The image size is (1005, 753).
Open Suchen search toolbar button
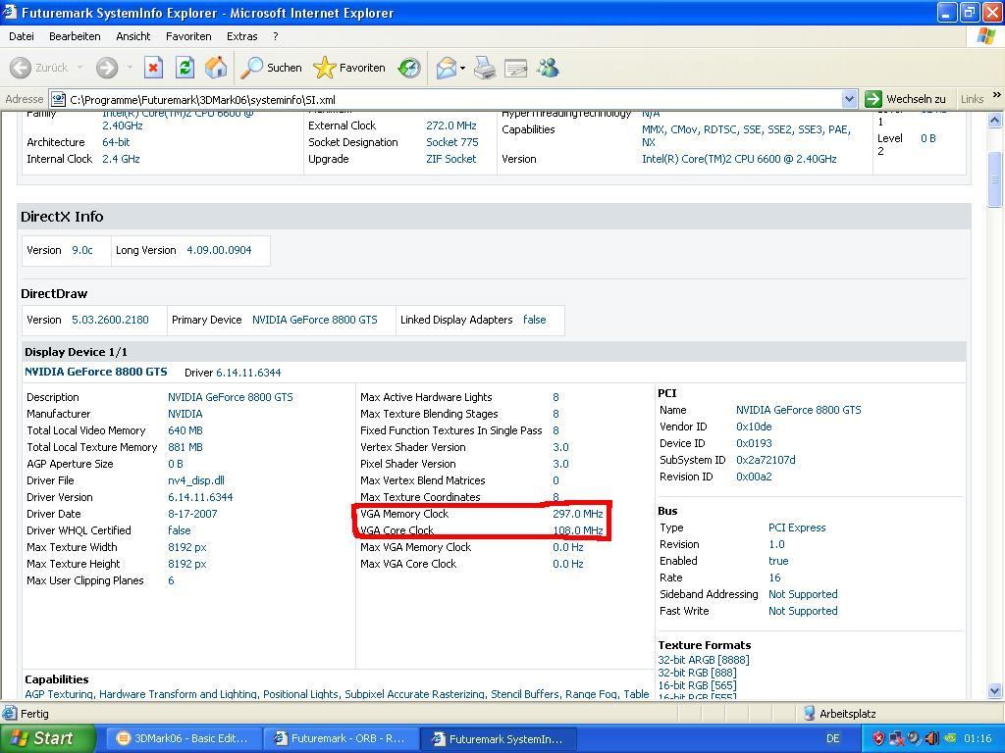[x=271, y=68]
